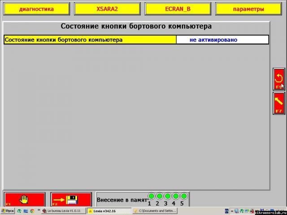Select memory slot 3 green indicator
The width and height of the screenshot is (287, 215).
coord(167,196)
